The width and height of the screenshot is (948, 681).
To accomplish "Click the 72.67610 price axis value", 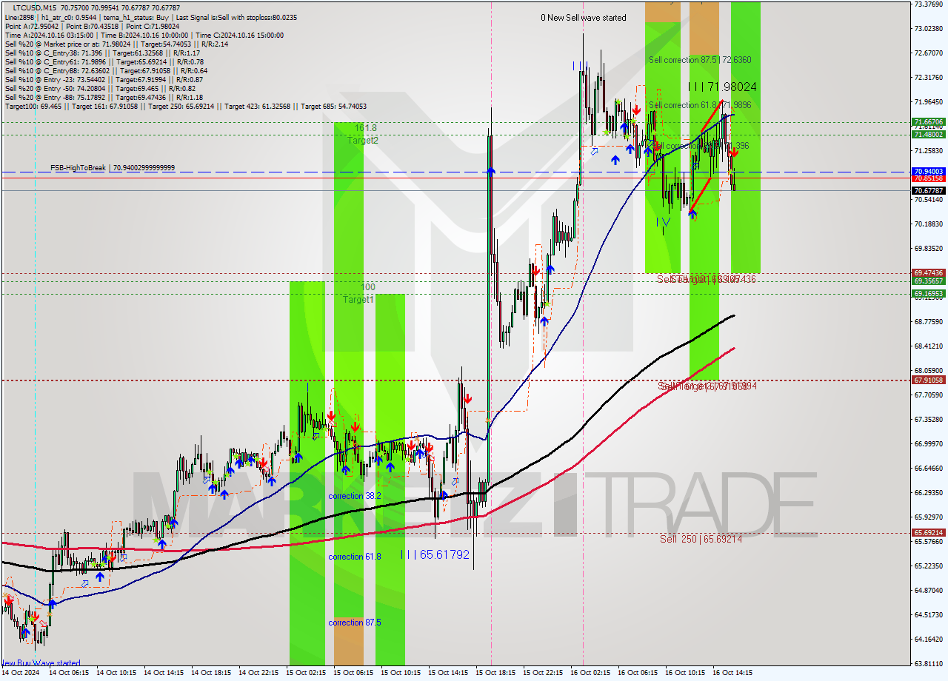I will pyautogui.click(x=928, y=53).
